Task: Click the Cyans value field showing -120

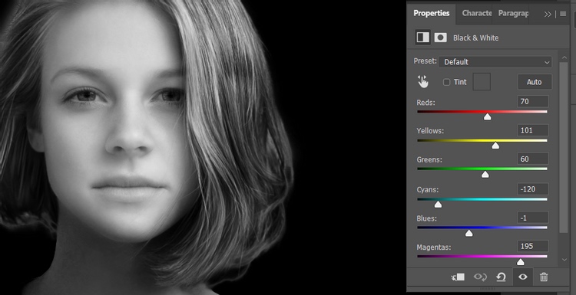Action: 533,189
